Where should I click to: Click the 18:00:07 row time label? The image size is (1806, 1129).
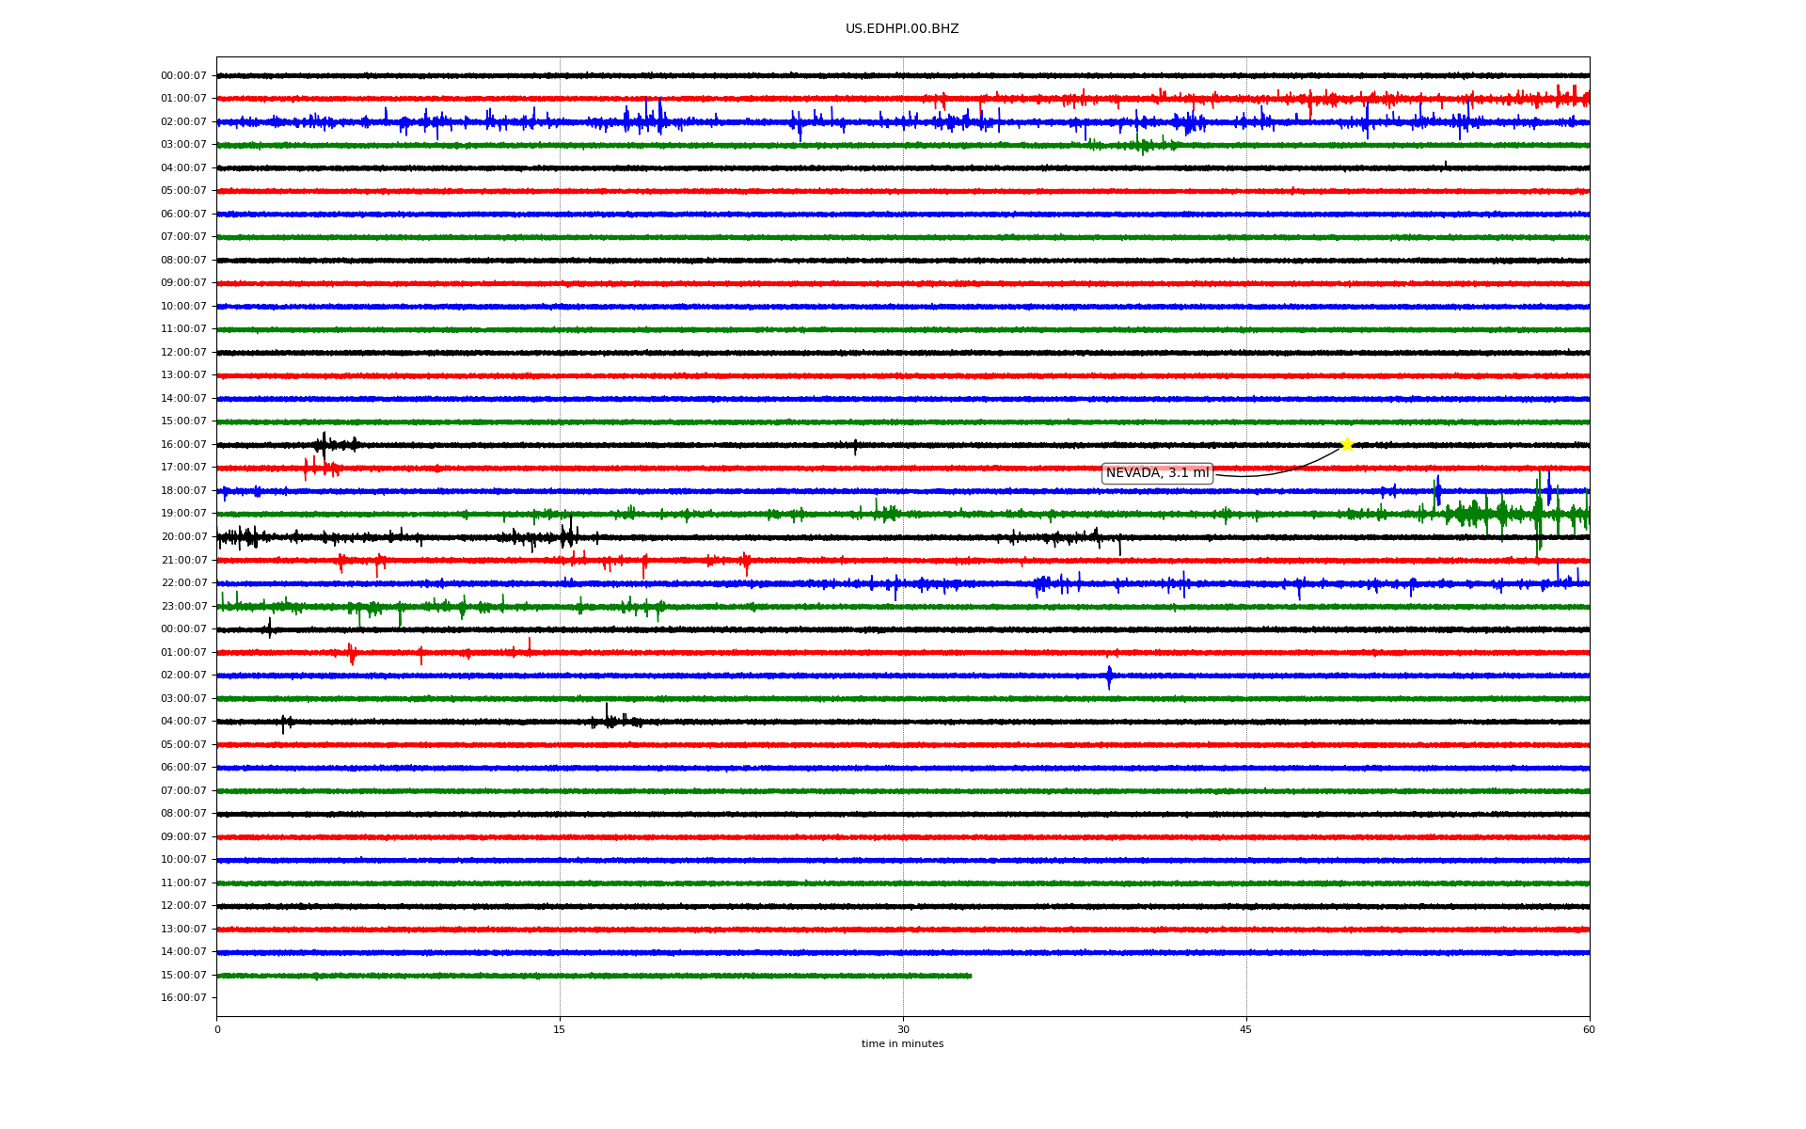point(183,490)
